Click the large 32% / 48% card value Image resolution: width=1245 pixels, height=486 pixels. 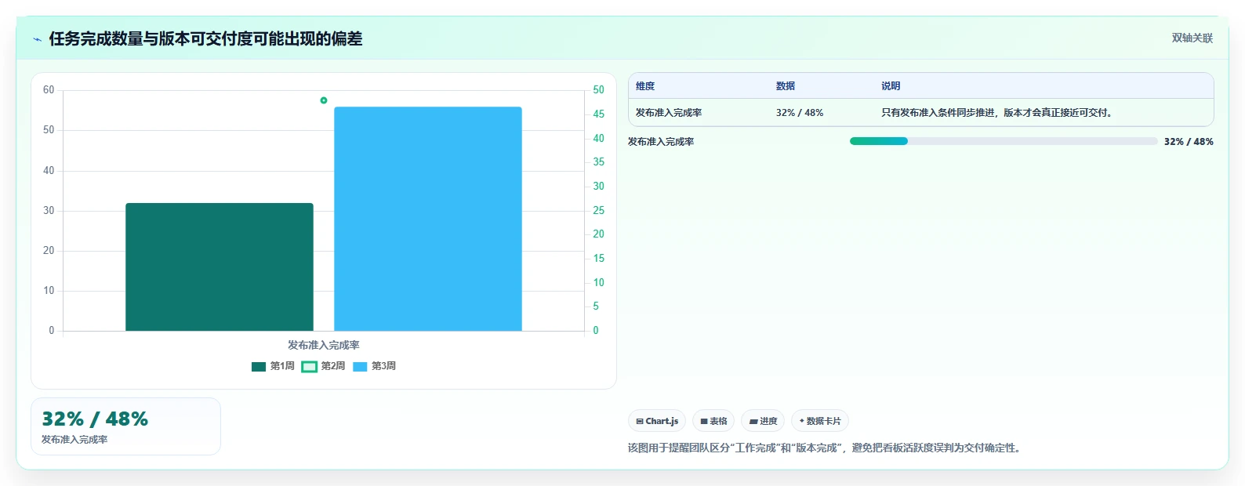point(95,419)
